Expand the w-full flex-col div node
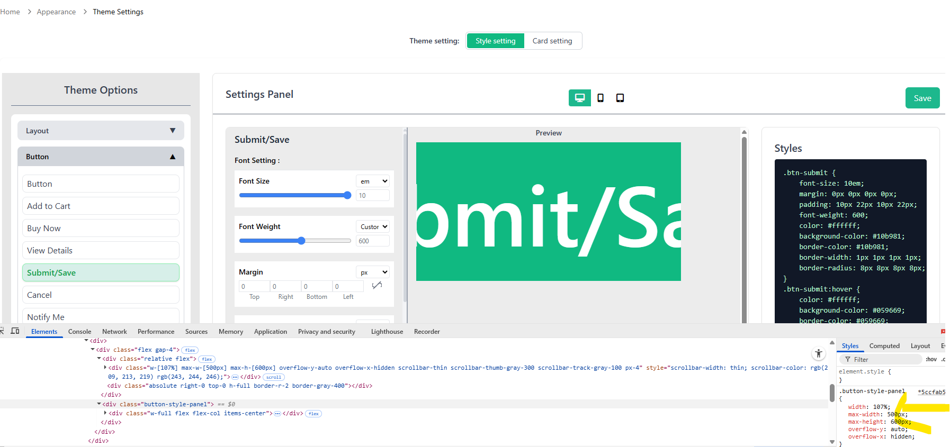Image resolution: width=950 pixels, height=447 pixels. (105, 413)
